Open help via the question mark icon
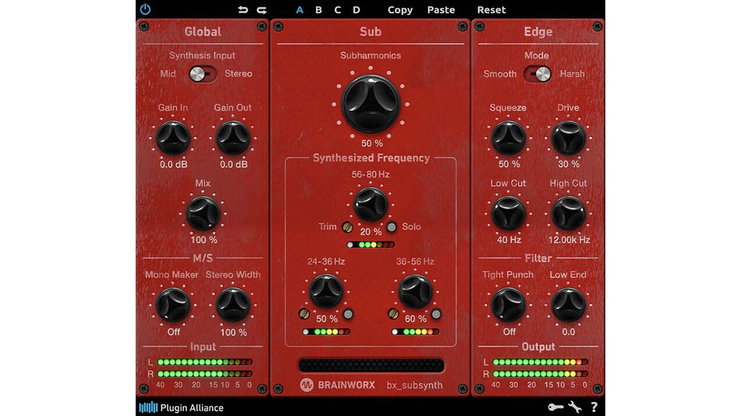This screenshot has height=416, width=741. 594,407
